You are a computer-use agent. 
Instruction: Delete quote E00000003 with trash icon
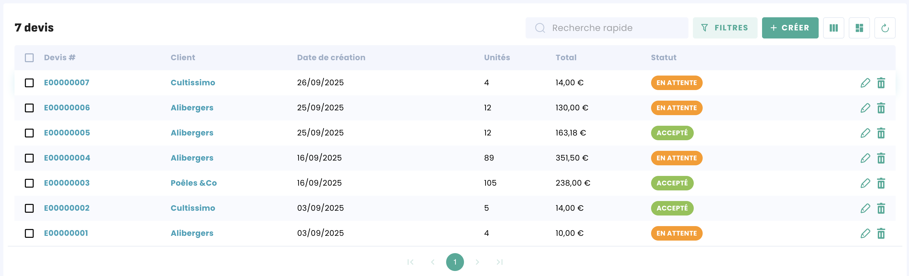[881, 183]
